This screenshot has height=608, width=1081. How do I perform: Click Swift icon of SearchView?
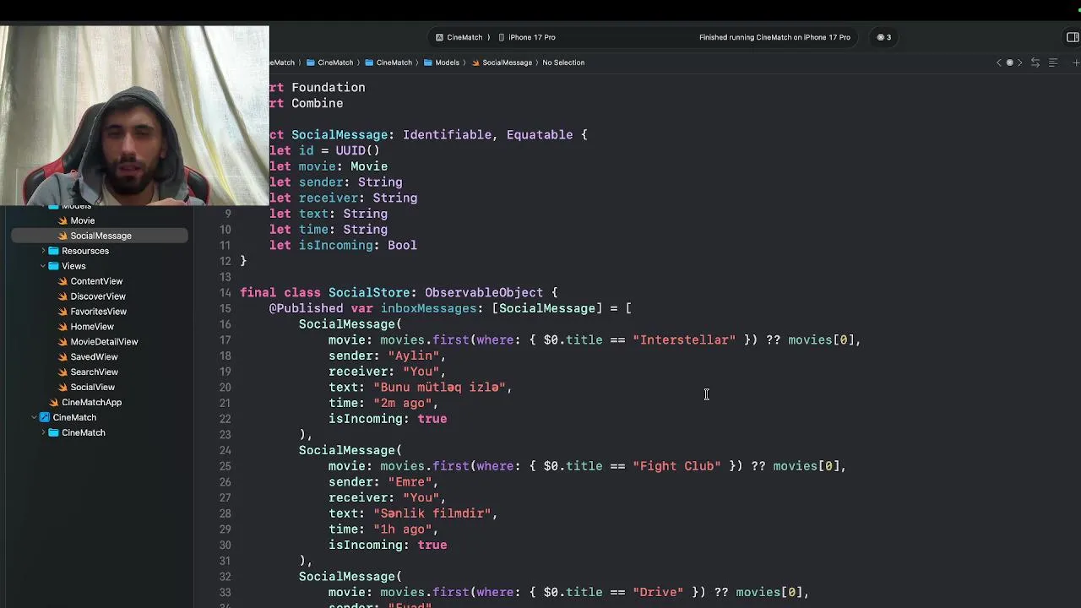click(x=62, y=372)
